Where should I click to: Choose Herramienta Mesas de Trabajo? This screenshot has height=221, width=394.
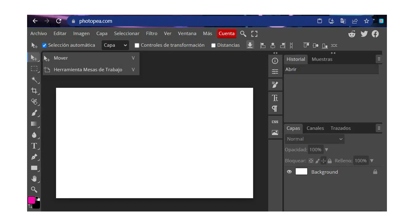tap(91, 70)
